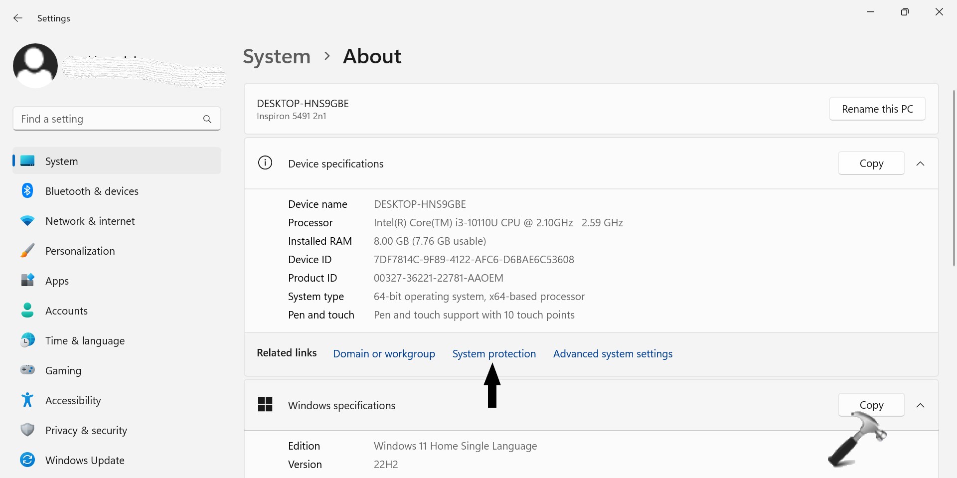Open Accounts settings
Image resolution: width=957 pixels, height=478 pixels.
(66, 311)
